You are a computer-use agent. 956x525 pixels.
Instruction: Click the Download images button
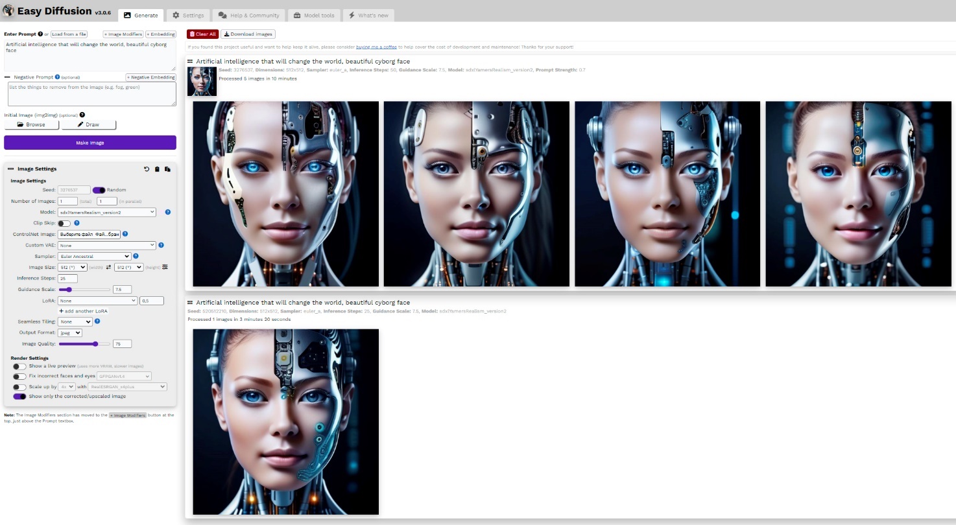click(248, 34)
